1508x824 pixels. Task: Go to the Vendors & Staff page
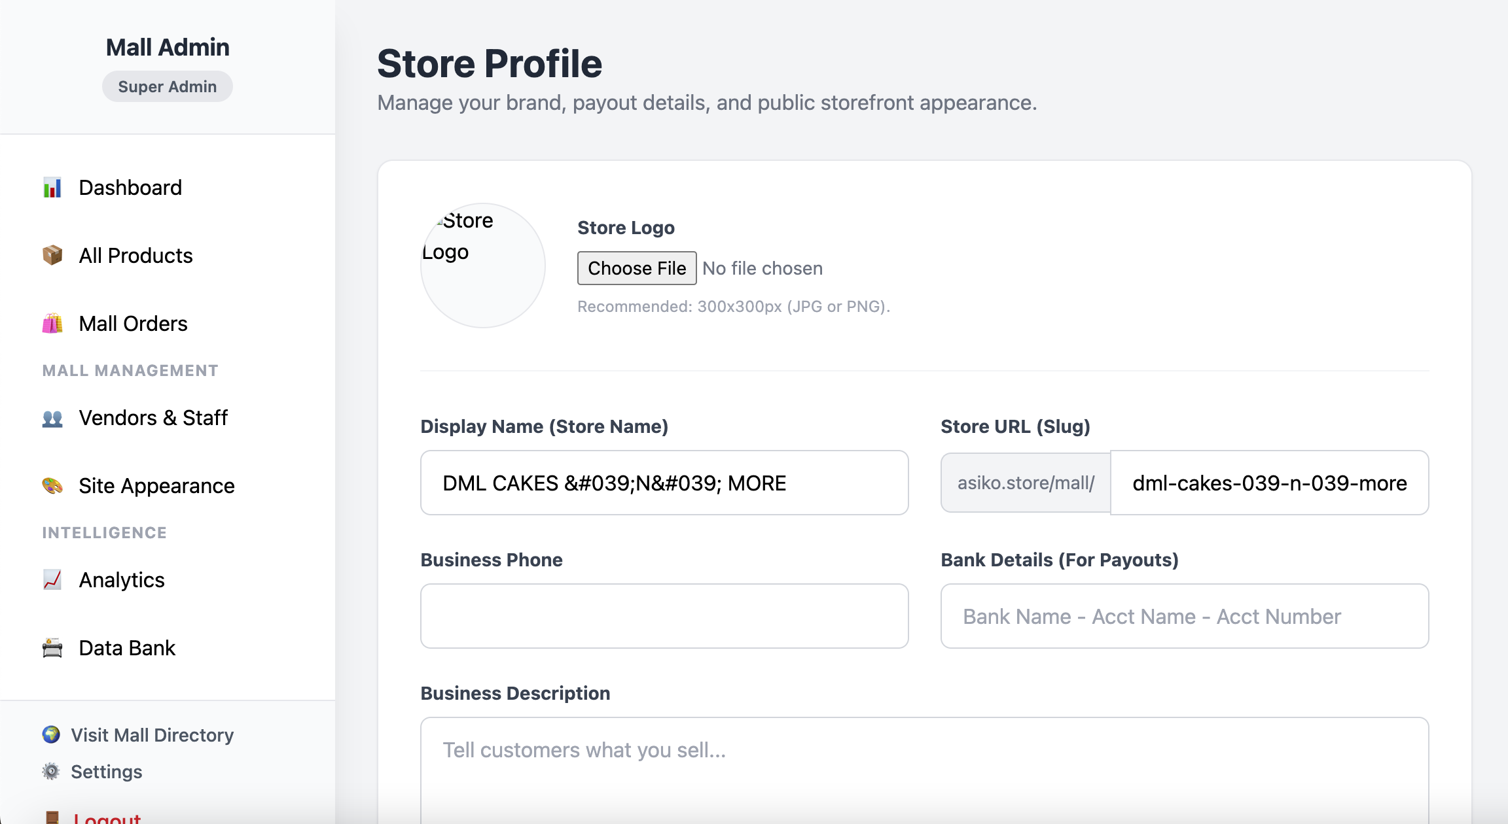click(x=153, y=418)
